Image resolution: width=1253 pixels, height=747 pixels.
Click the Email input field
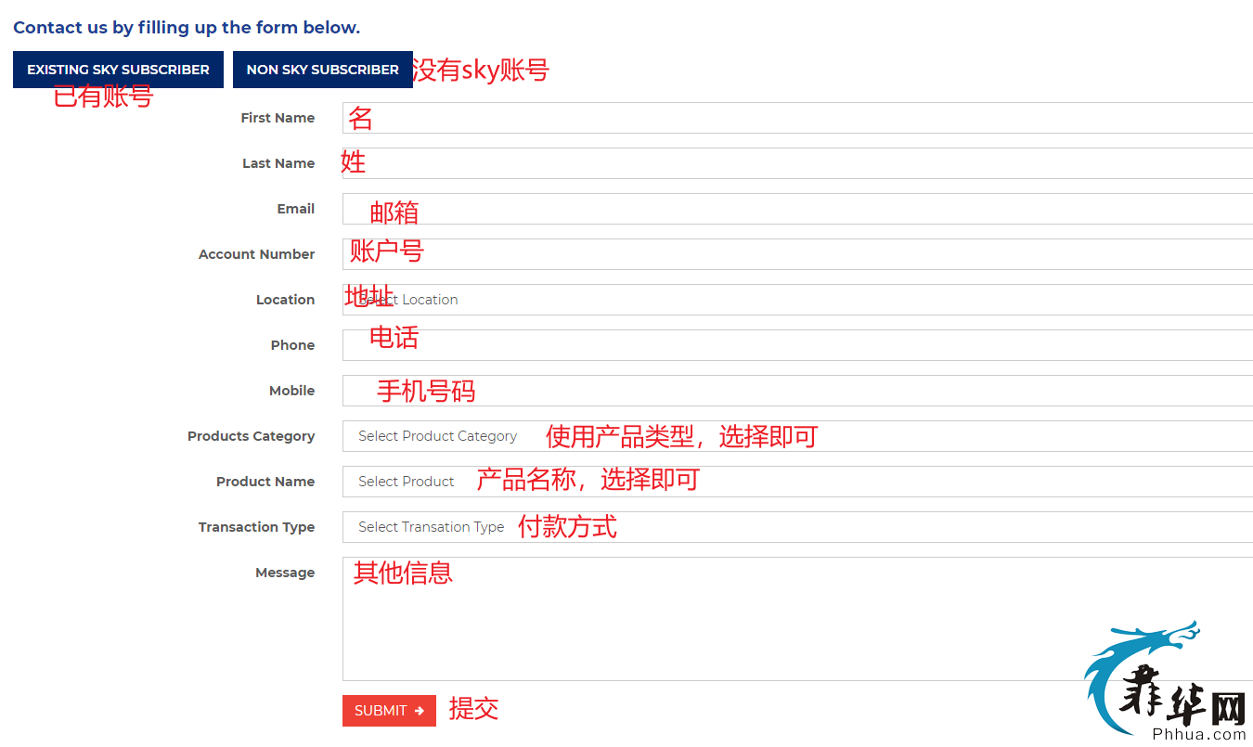coord(797,209)
